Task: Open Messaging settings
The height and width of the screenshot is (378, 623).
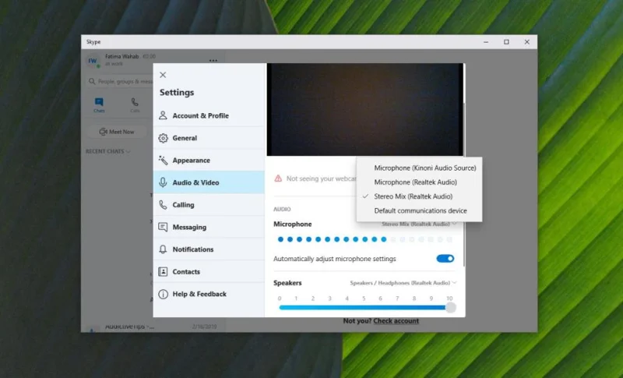Action: click(x=209, y=227)
